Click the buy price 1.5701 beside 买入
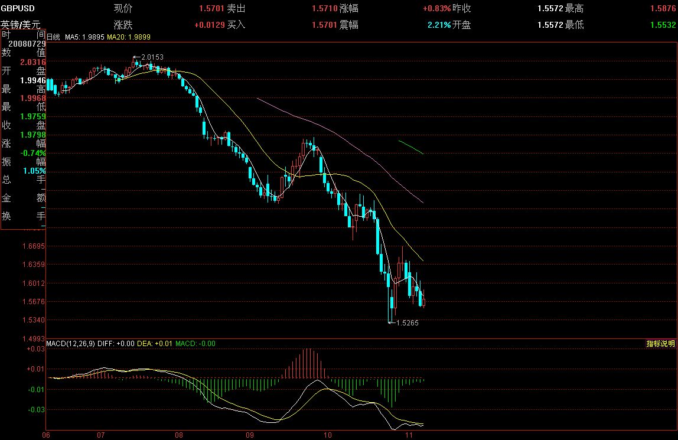 [x=324, y=25]
